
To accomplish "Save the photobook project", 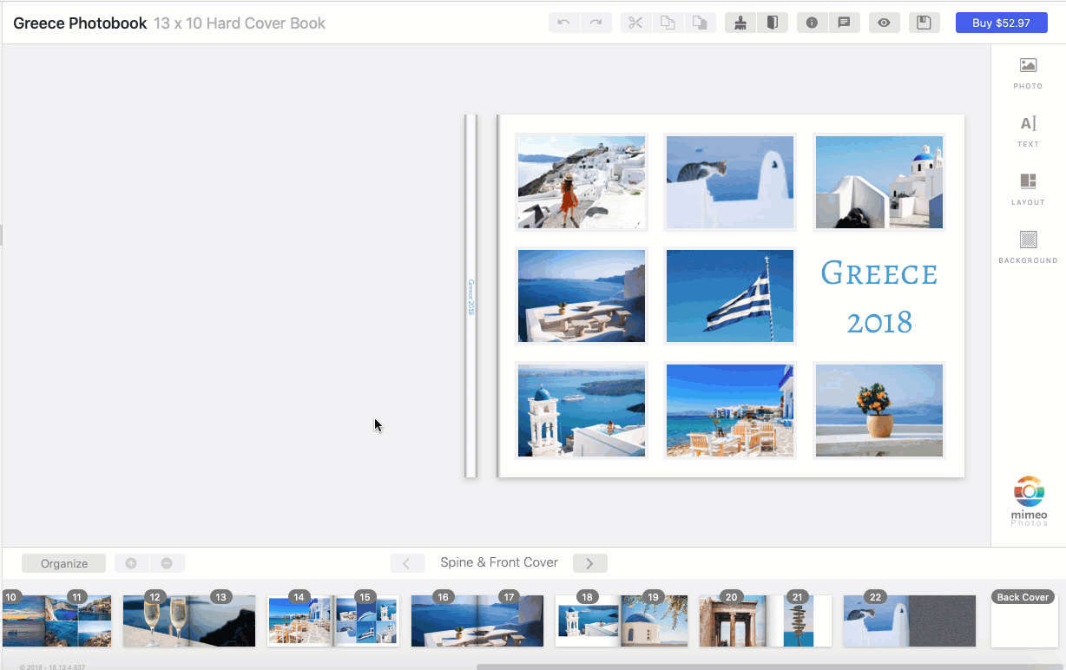I will (x=924, y=23).
